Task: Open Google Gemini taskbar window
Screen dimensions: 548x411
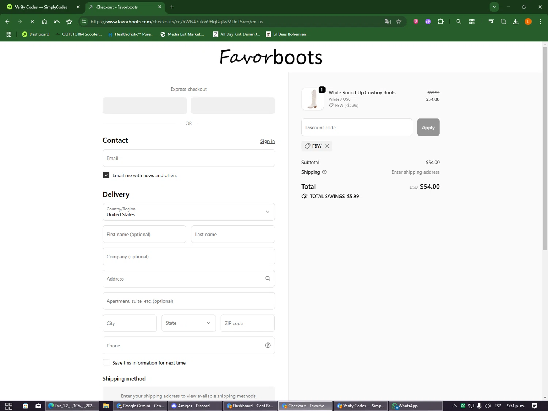Action: (x=140, y=406)
